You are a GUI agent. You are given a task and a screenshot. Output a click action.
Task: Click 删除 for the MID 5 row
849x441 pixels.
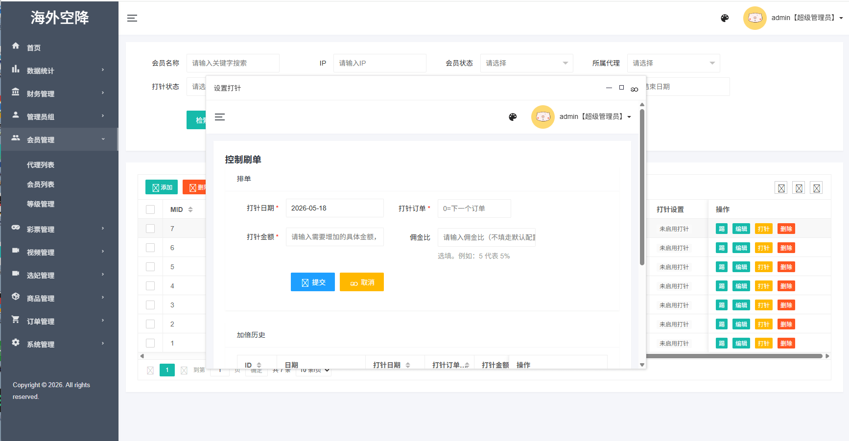click(x=786, y=267)
